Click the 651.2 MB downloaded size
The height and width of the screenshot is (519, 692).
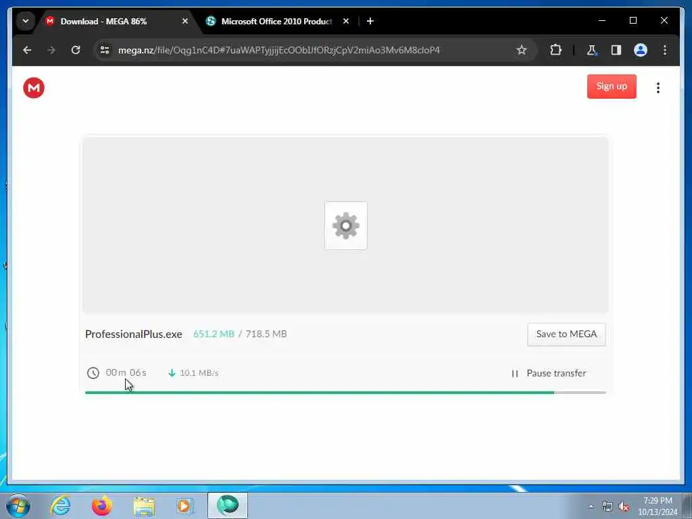(x=214, y=334)
